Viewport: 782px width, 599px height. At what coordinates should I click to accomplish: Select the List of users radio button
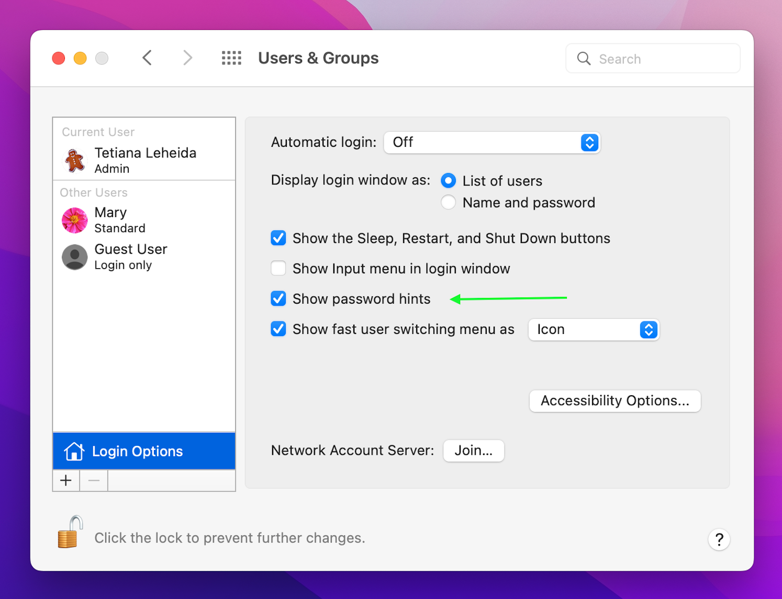tap(448, 181)
